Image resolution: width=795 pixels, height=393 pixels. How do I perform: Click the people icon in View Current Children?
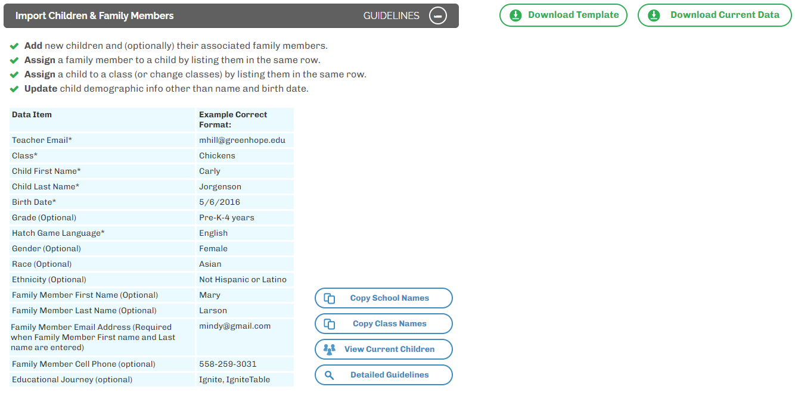pos(329,350)
